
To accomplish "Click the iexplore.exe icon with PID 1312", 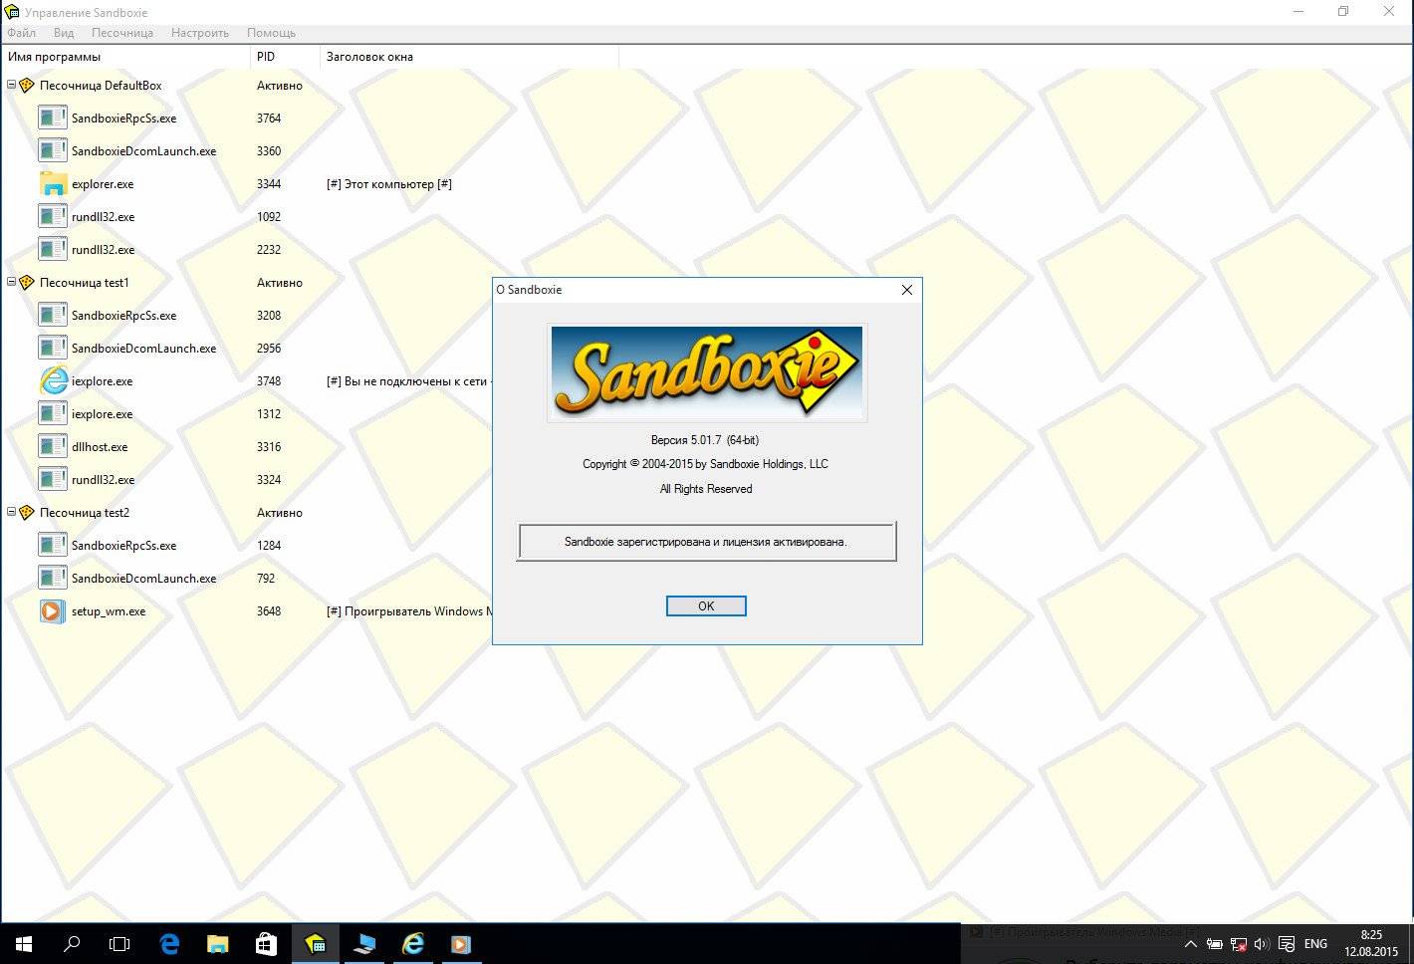I will pyautogui.click(x=53, y=413).
